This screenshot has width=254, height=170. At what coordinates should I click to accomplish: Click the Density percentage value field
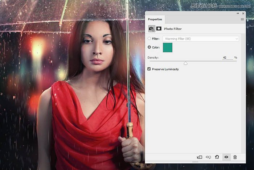pyautogui.click(x=227, y=58)
